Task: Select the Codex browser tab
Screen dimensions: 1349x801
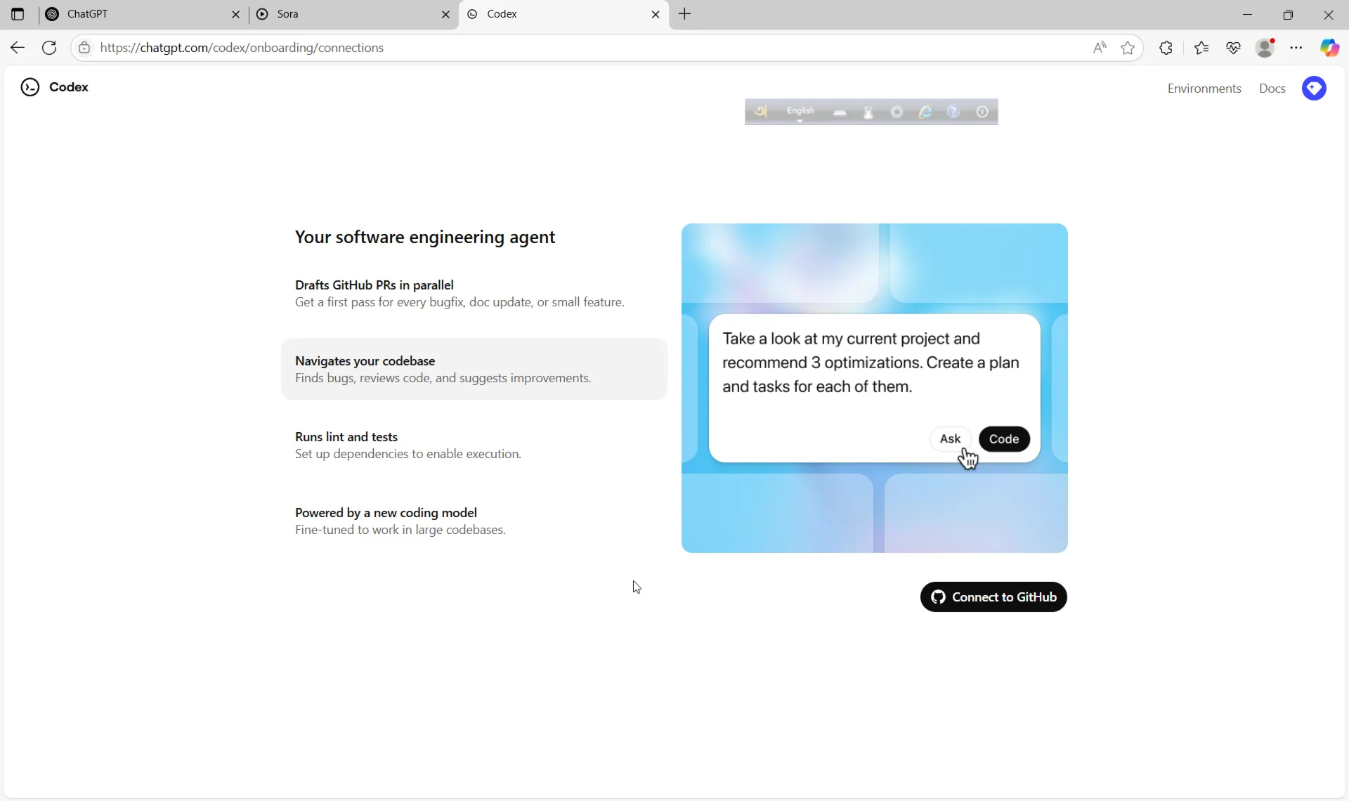Action: (562, 14)
